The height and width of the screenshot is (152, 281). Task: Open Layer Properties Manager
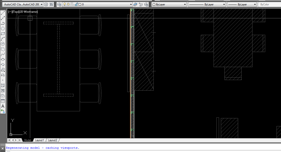[59, 4]
